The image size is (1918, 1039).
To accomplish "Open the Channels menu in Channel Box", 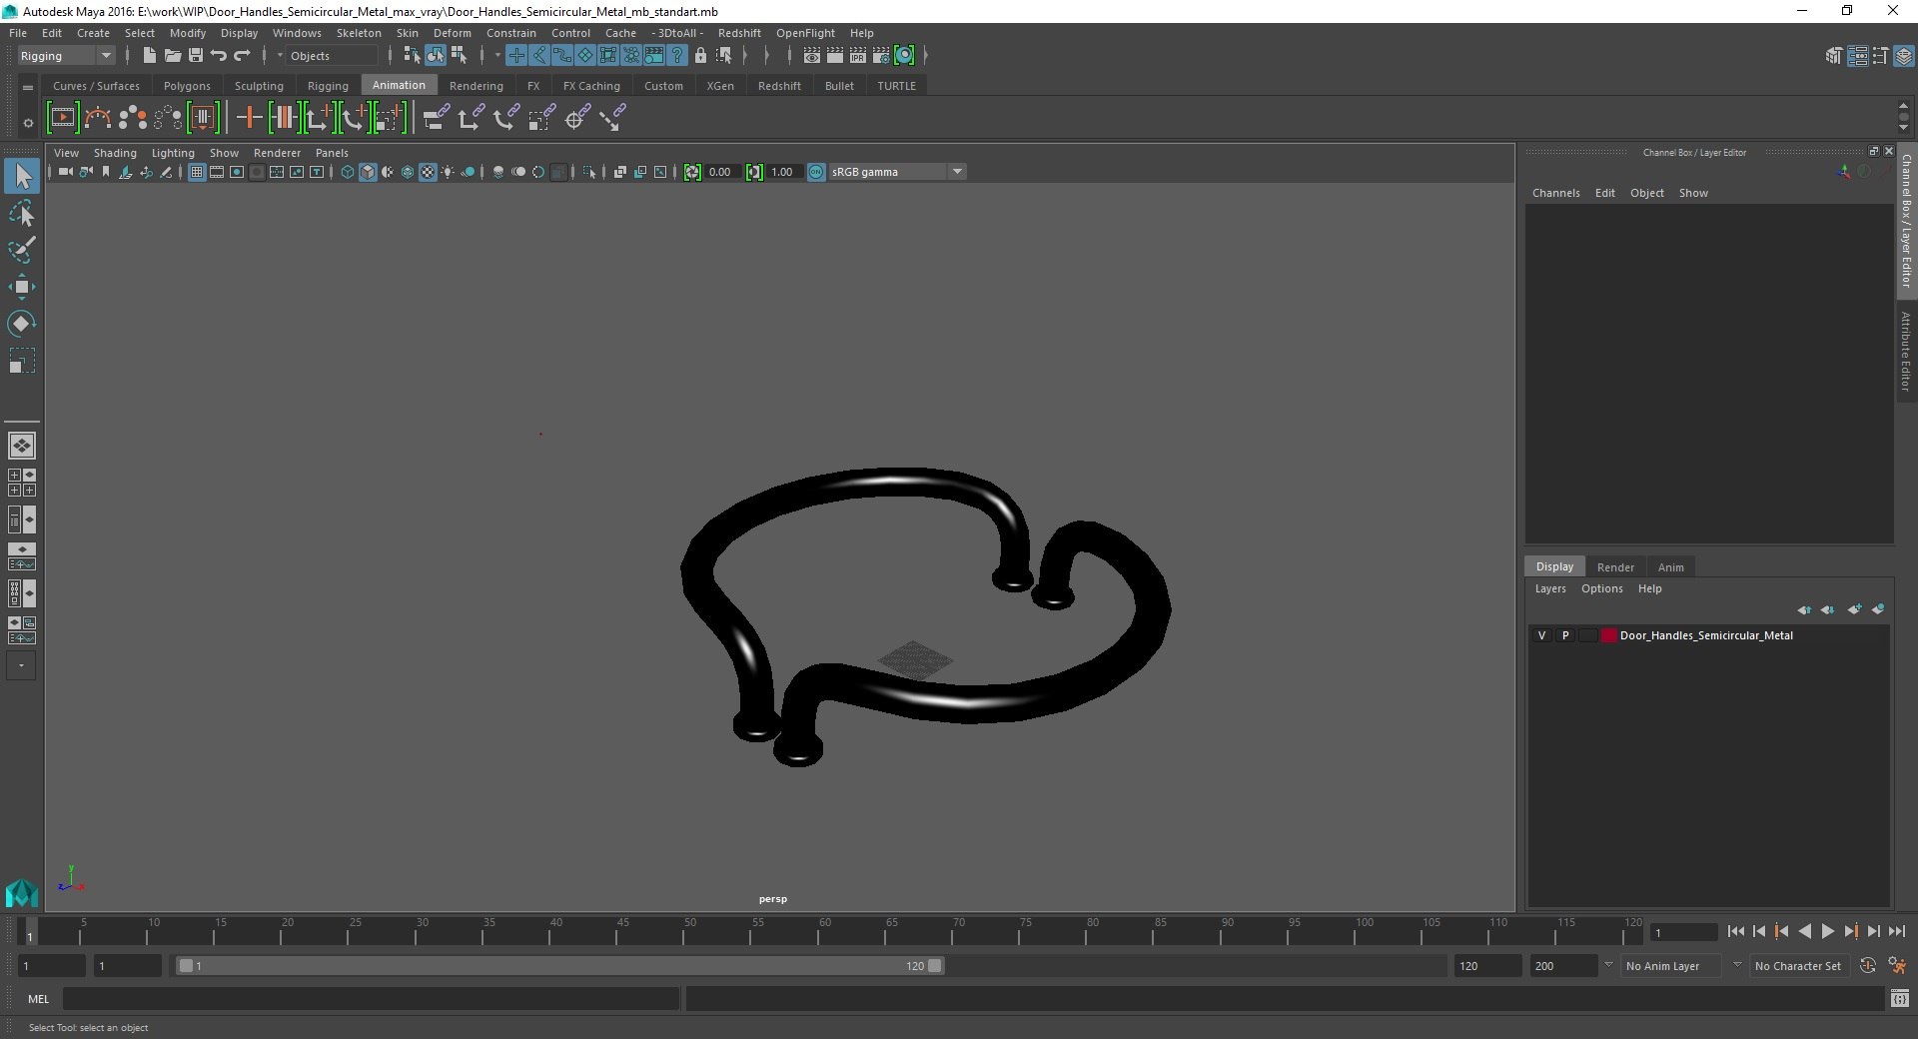I will (x=1555, y=193).
